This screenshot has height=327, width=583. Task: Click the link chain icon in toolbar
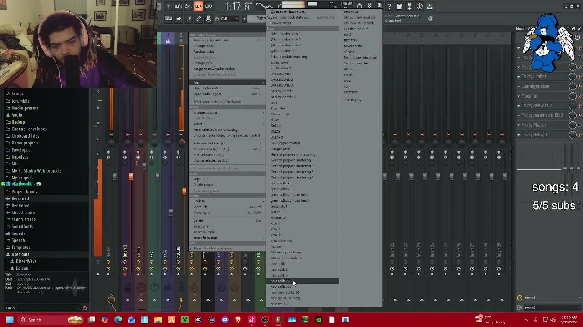point(199,19)
